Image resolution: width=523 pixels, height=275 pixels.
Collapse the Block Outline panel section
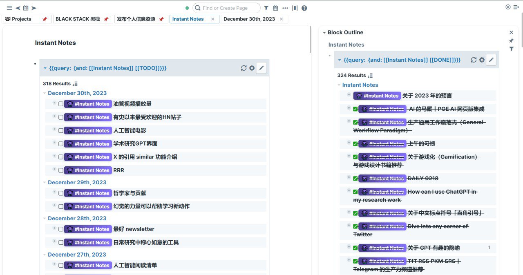click(324, 33)
